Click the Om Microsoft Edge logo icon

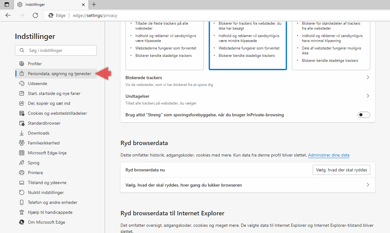point(22,222)
